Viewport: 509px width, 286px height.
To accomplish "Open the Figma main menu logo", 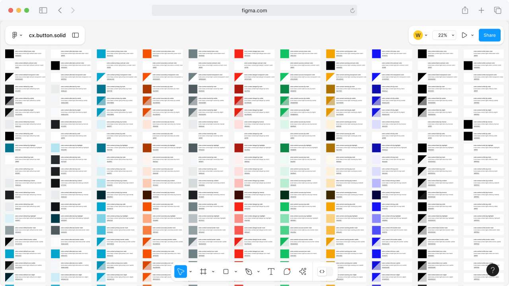I will (15, 35).
